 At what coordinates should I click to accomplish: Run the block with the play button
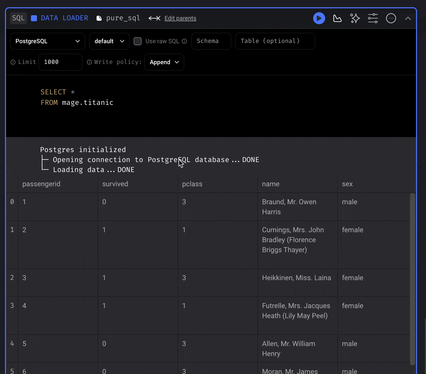click(x=319, y=18)
